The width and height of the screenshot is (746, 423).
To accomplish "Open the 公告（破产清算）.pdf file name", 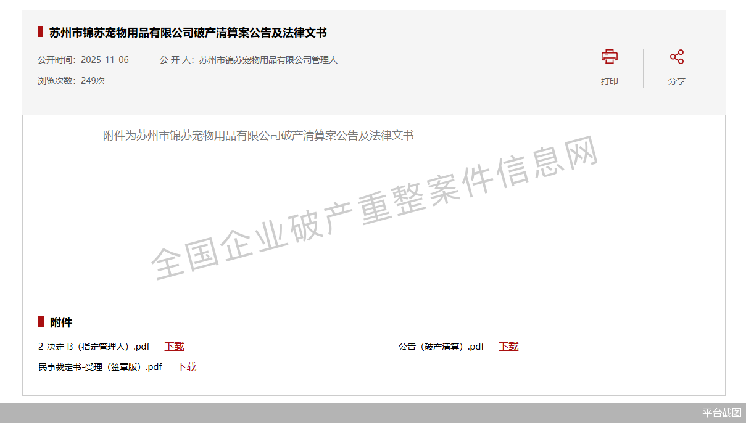I will pyautogui.click(x=441, y=346).
